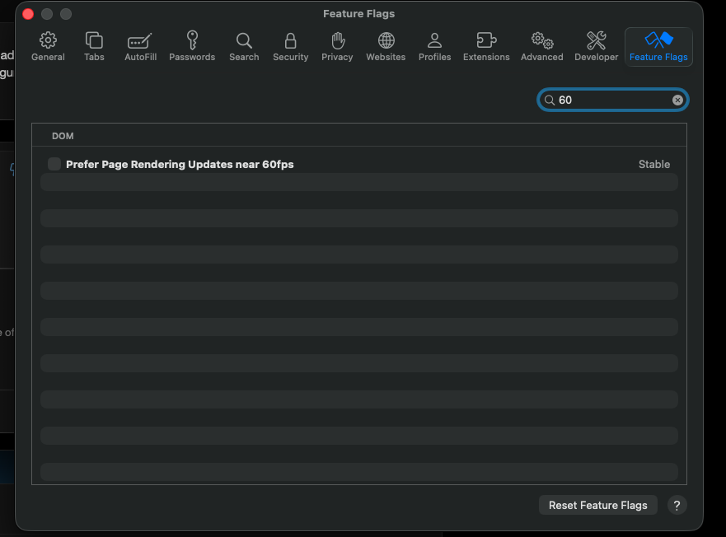This screenshot has width=726, height=537.
Task: Open the General settings pane
Action: point(48,47)
